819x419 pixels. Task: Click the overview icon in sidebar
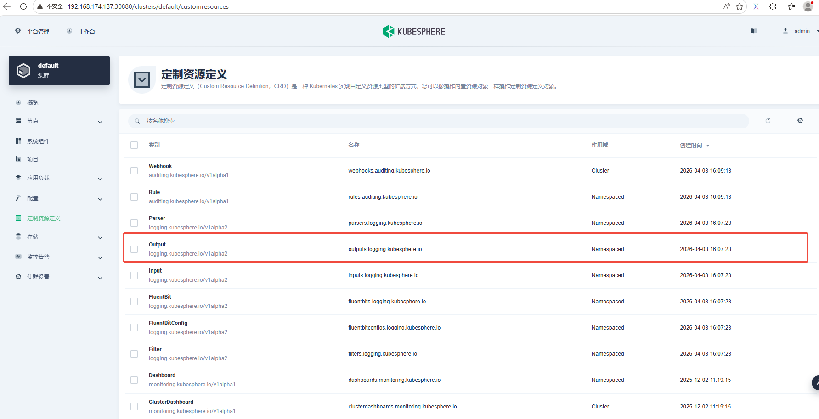coord(18,102)
